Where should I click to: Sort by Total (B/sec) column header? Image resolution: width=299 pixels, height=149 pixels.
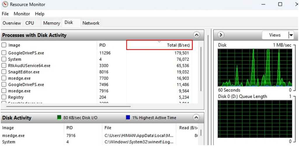(159, 45)
